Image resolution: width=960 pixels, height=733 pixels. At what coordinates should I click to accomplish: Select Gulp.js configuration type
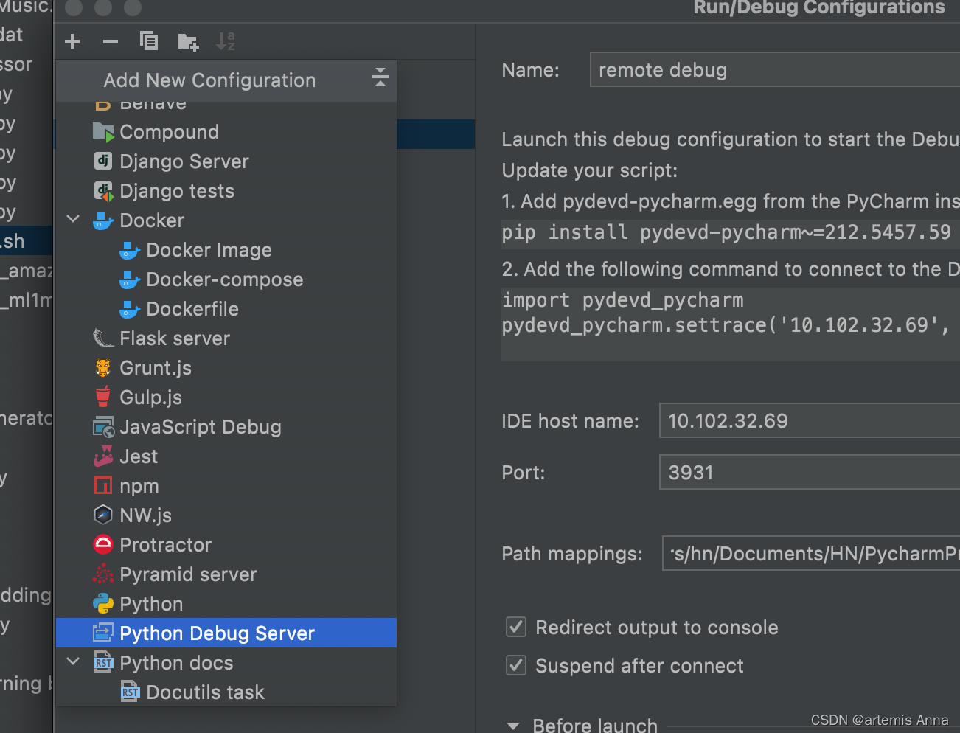click(226, 397)
